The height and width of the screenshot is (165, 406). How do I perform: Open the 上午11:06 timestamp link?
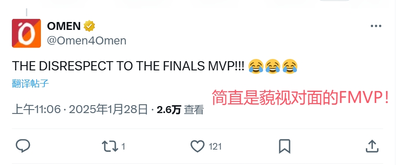click(36, 110)
